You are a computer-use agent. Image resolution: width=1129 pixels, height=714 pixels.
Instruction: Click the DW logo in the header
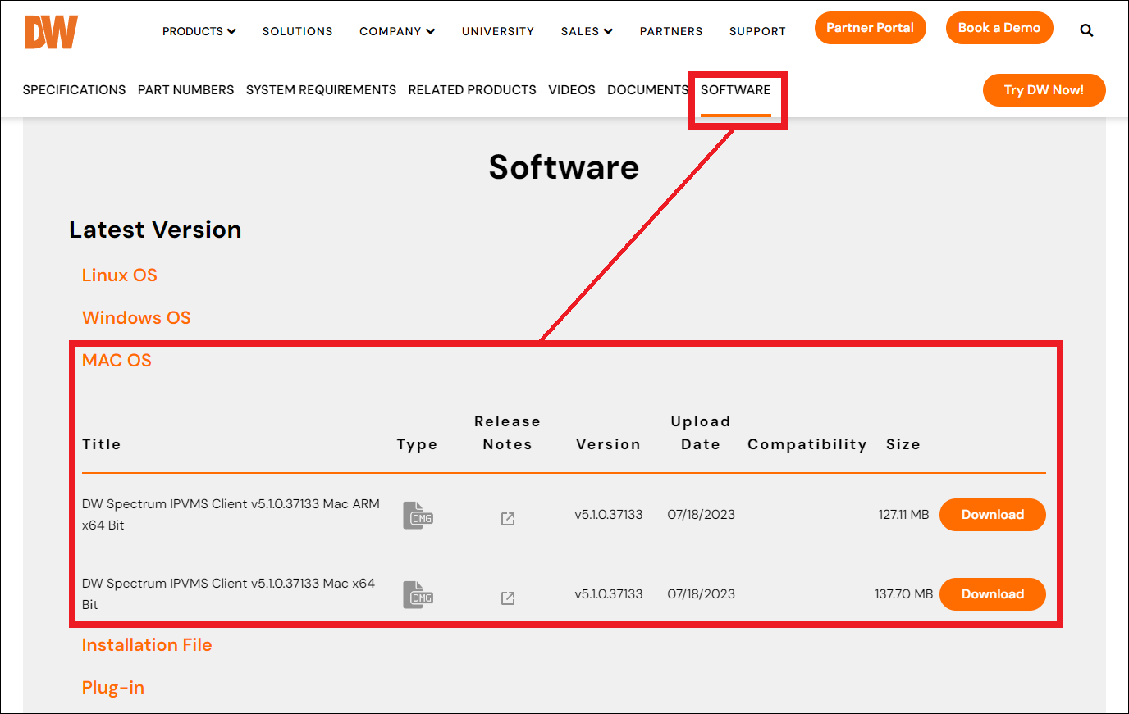pos(51,32)
